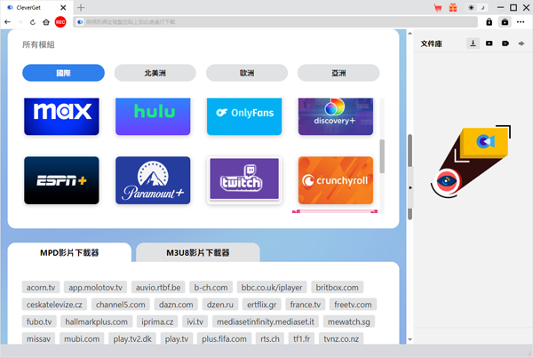Open the hallmarkplus.com site link
Image resolution: width=533 pixels, height=357 pixels.
pos(97,321)
